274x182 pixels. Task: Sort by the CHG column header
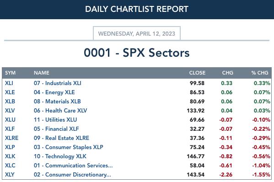pyautogui.click(x=227, y=73)
